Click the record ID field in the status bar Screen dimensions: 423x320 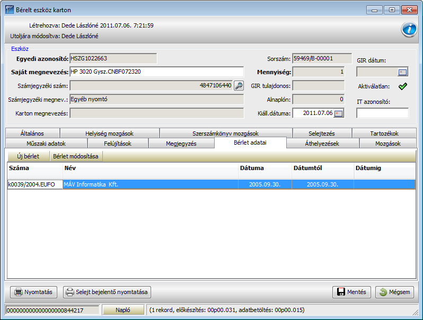(x=52, y=310)
